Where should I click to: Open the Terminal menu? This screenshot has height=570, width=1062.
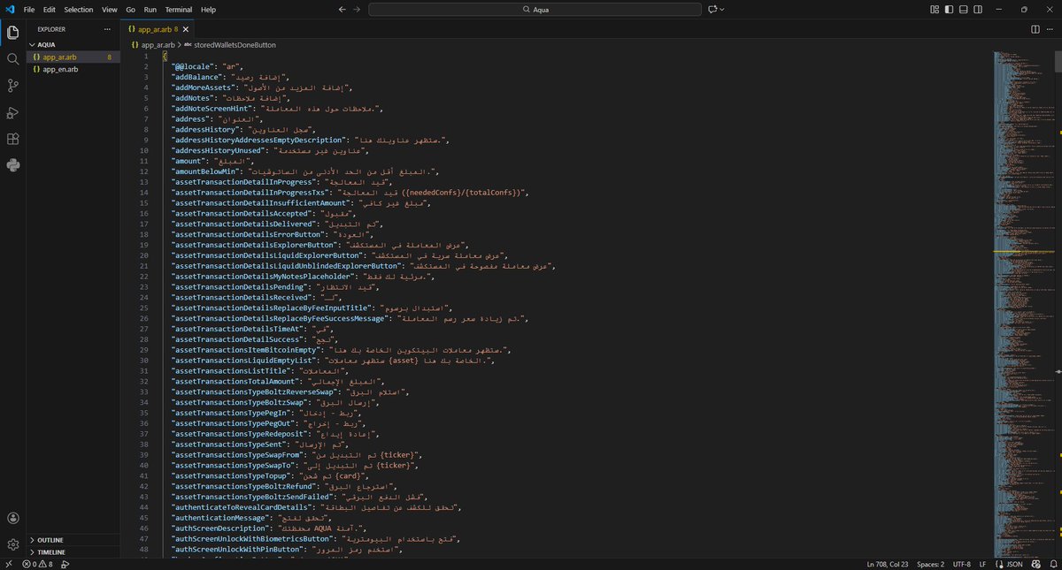[x=179, y=9]
